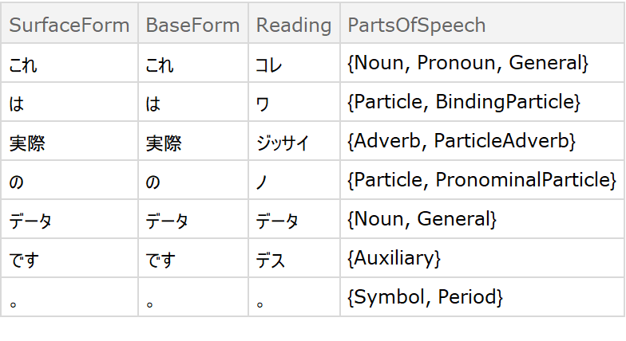The width and height of the screenshot is (626, 341).
Task: Click the PartsOfSpeech column header
Action: tap(416, 25)
